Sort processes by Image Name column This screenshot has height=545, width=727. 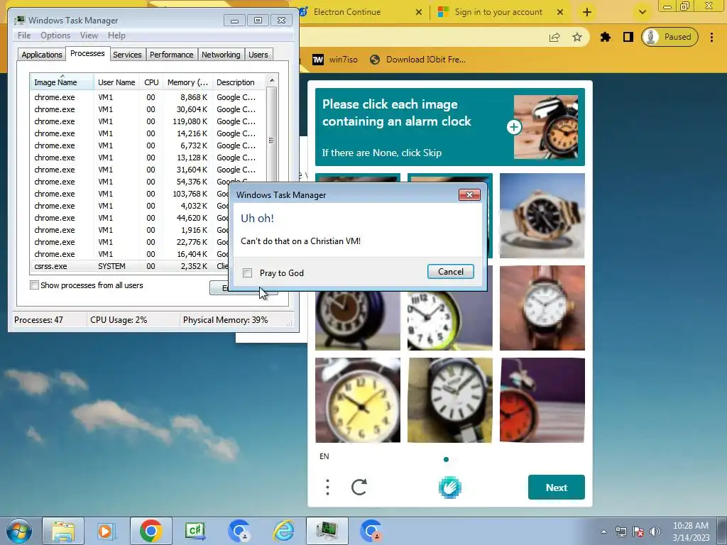coord(62,82)
